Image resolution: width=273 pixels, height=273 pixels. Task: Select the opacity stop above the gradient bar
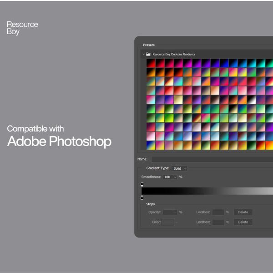142,185
